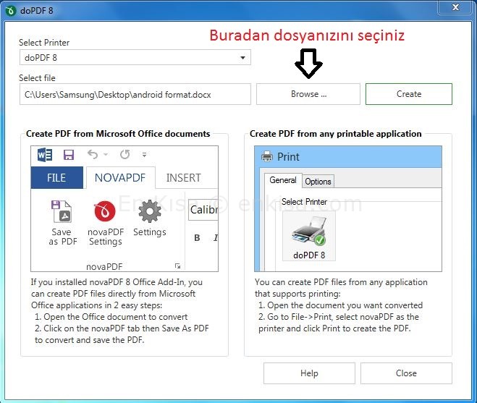Toggle Bold formatting B icon
The width and height of the screenshot is (477, 403).
click(197, 238)
